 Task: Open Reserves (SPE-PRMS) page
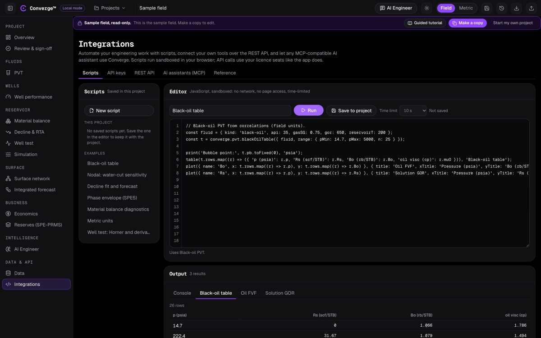37,225
